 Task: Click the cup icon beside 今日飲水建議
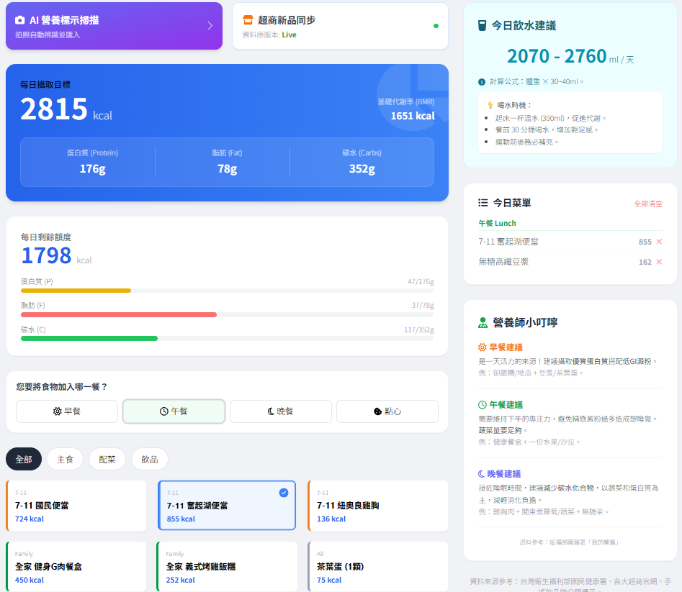click(483, 26)
